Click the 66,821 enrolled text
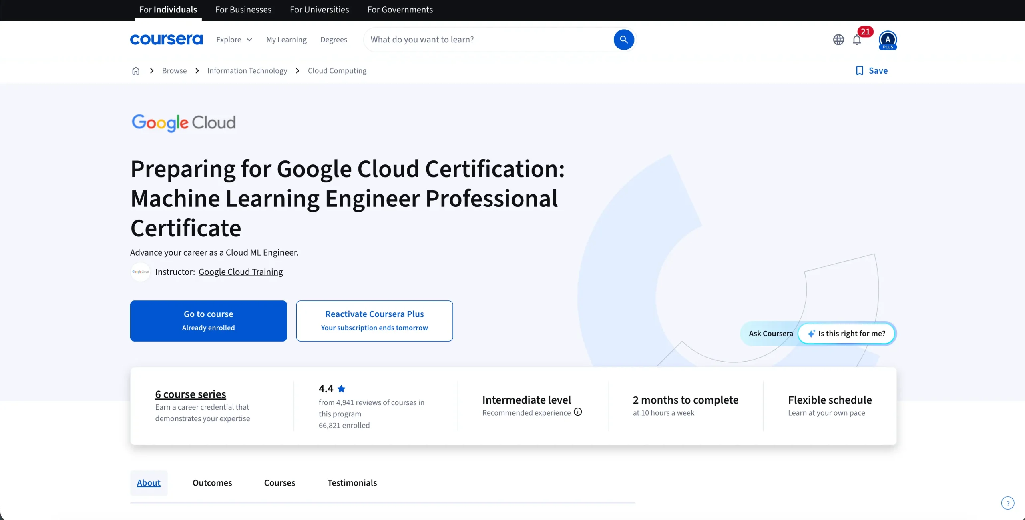The image size is (1025, 520). click(x=344, y=425)
